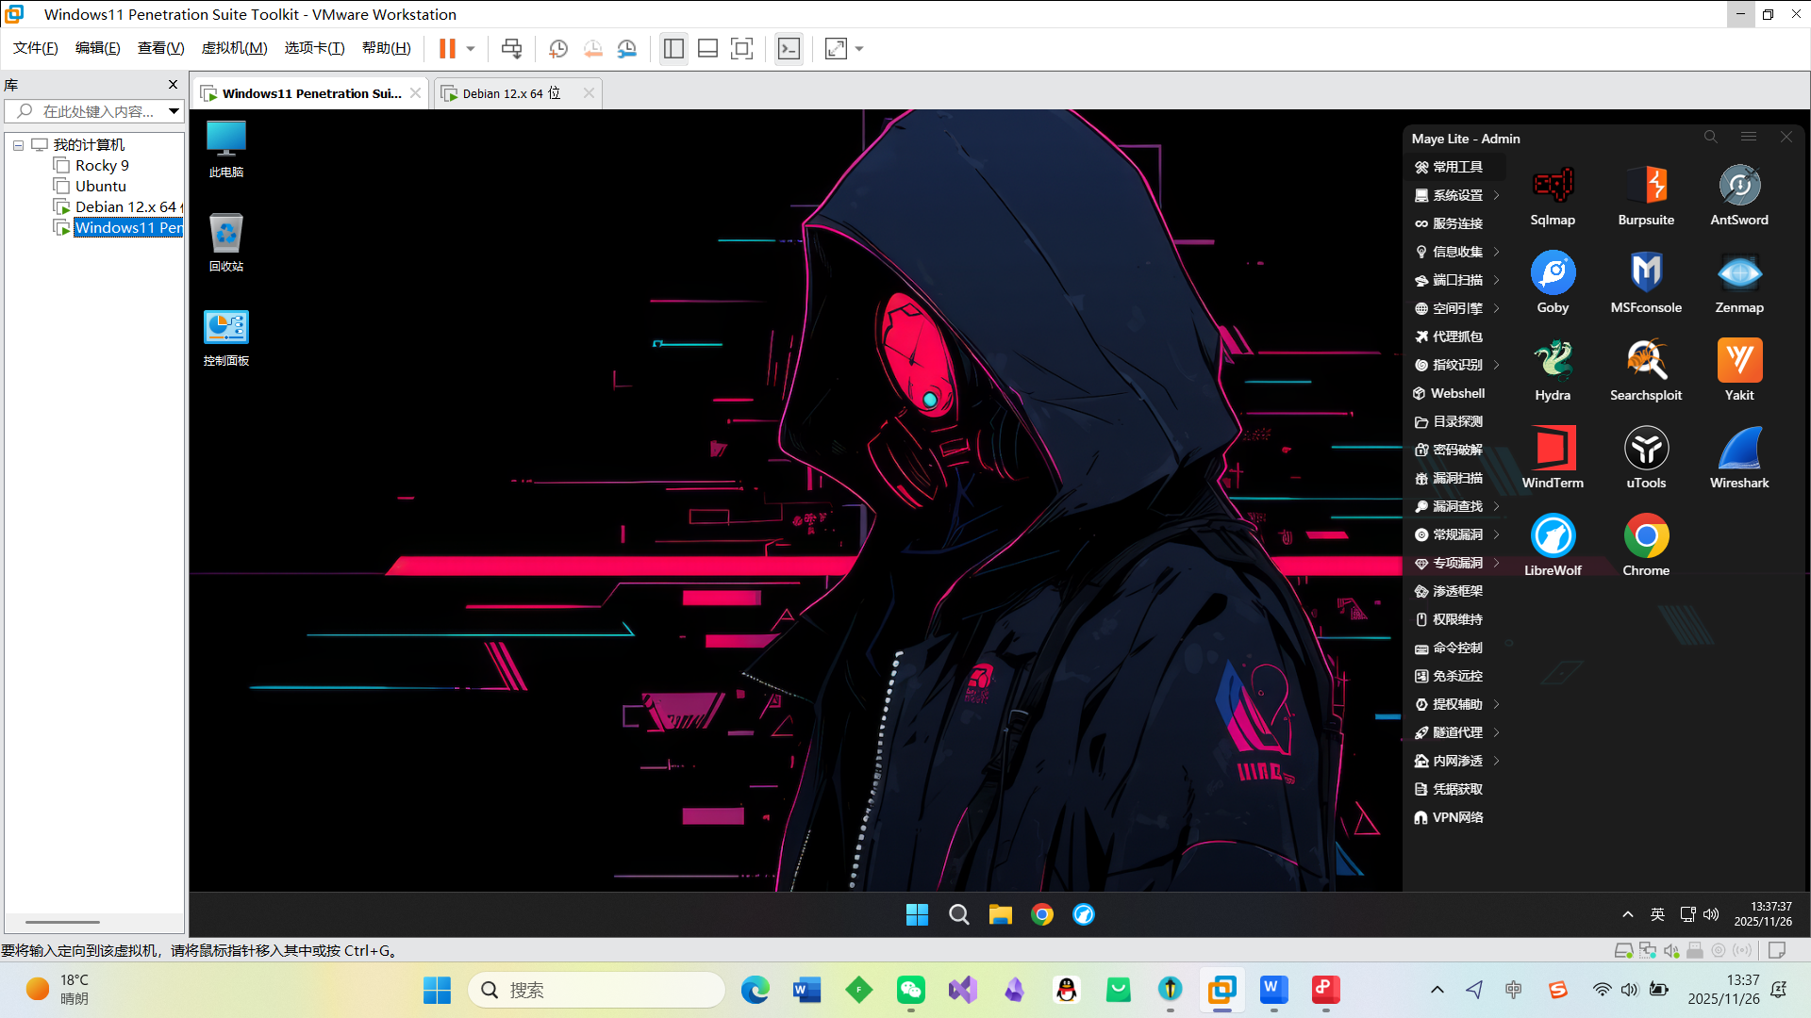This screenshot has height=1018, width=1811.
Task: Switch to the Debian 12.x 64 tab
Action: pyautogui.click(x=510, y=93)
